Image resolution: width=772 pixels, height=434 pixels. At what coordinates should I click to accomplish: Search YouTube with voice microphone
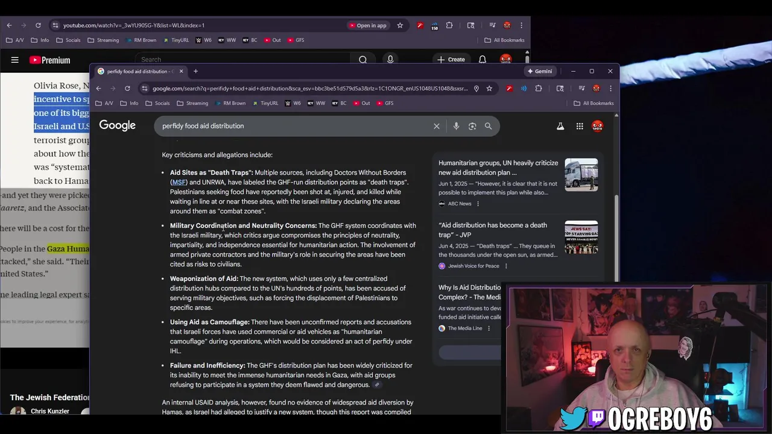(390, 59)
